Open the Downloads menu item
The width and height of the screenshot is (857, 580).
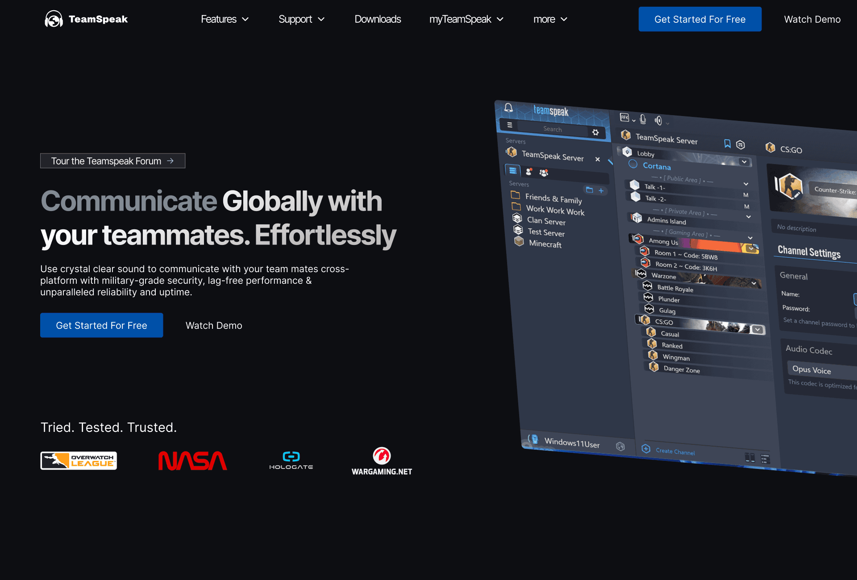coord(378,19)
